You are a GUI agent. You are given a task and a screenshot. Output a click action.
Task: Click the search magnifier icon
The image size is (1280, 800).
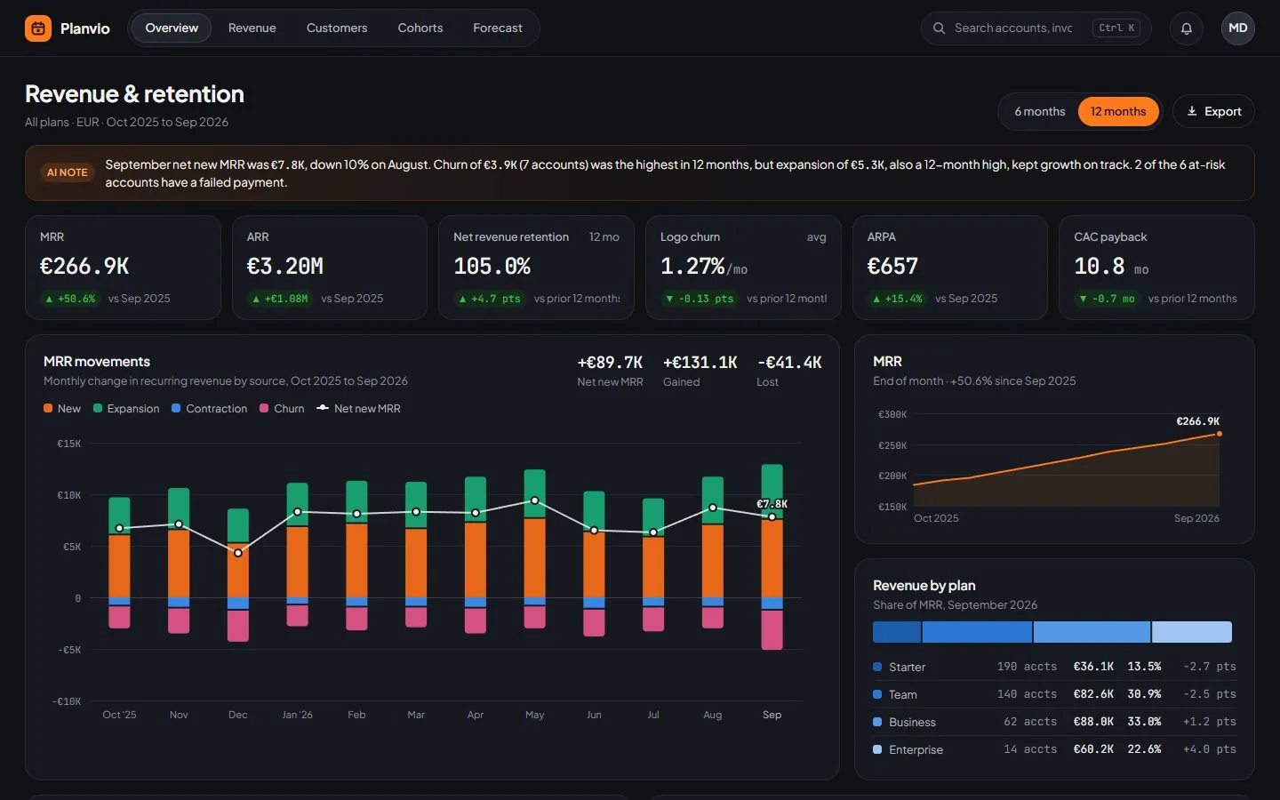(x=939, y=28)
